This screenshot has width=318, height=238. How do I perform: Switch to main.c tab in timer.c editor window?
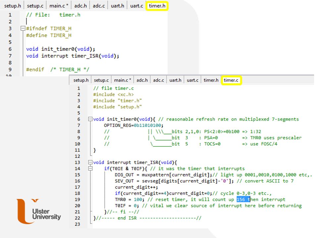pos(123,80)
